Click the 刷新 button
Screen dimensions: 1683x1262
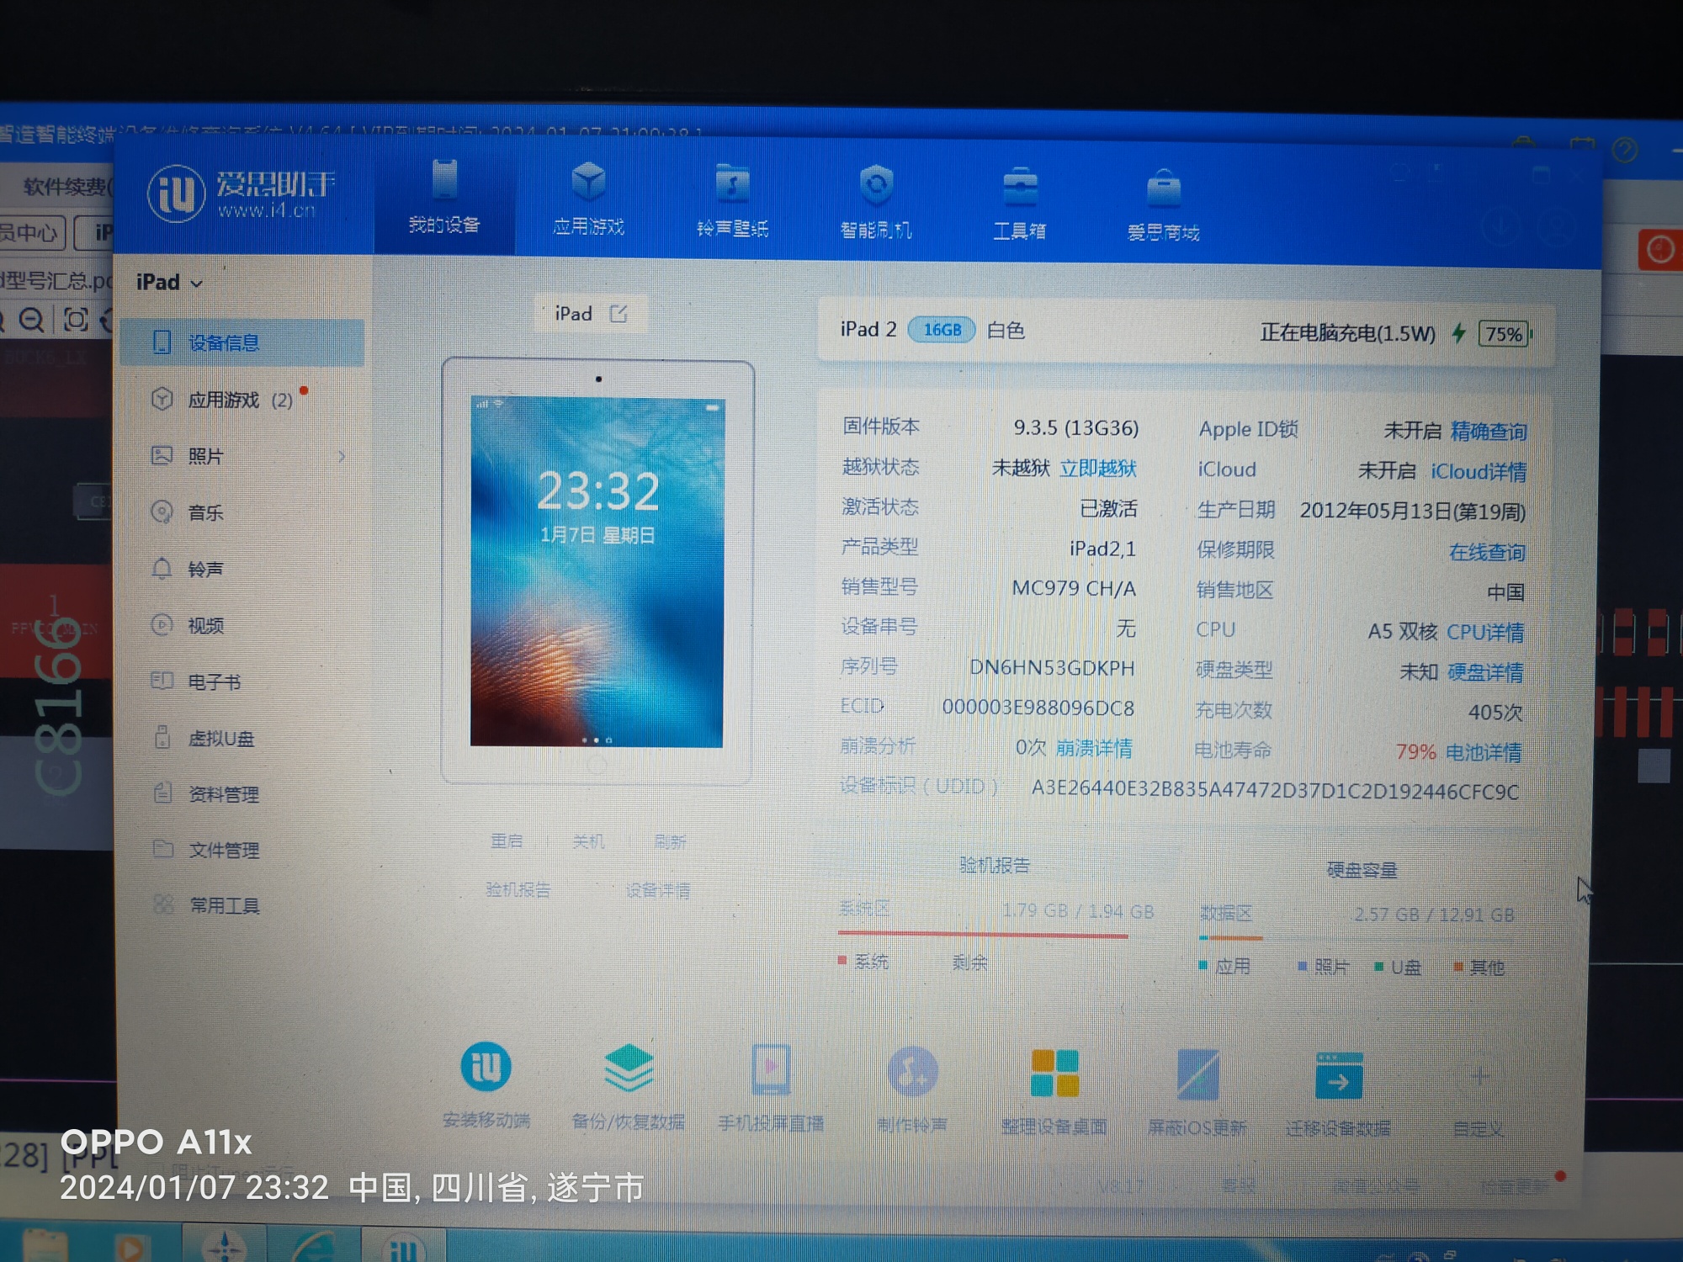[x=670, y=841]
